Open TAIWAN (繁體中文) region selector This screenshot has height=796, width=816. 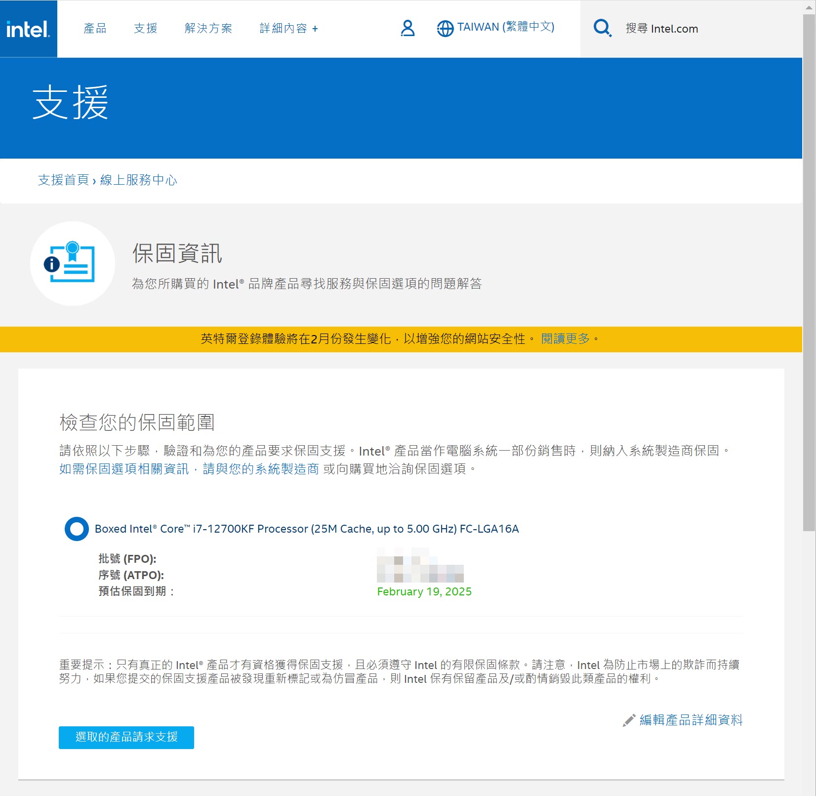coord(506,27)
